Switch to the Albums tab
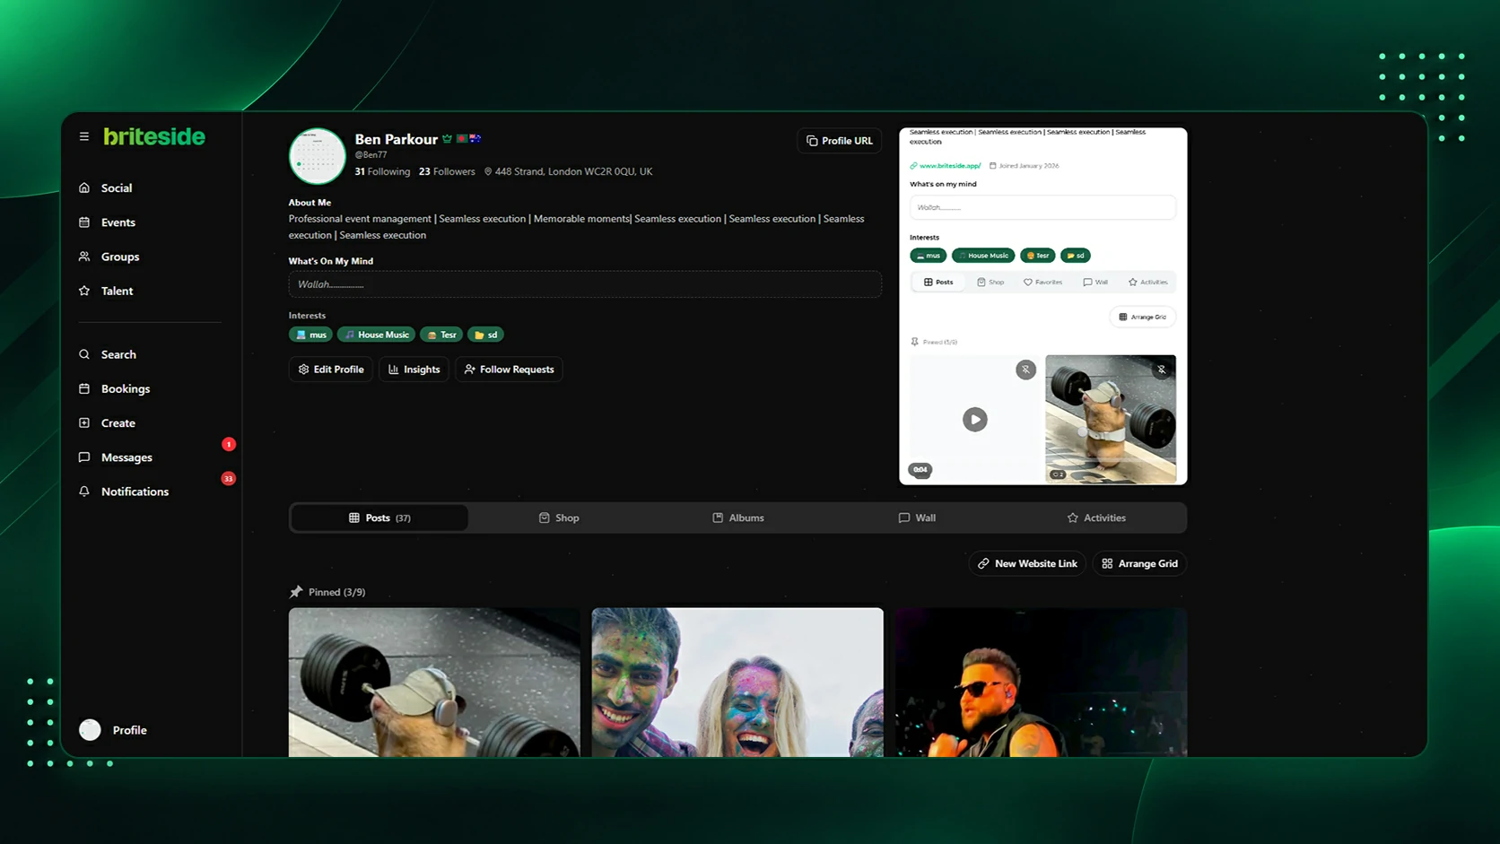The width and height of the screenshot is (1500, 844). [737, 518]
